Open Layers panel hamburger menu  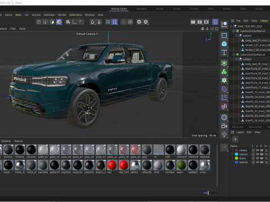pos(232,132)
